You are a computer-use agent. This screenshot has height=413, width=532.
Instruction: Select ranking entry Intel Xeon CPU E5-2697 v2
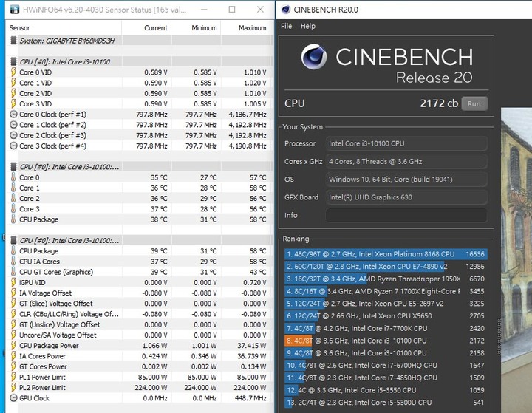(386, 304)
